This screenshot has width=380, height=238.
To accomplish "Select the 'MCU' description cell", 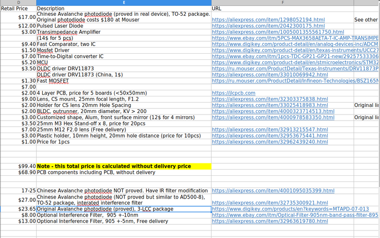I will point(124,63).
